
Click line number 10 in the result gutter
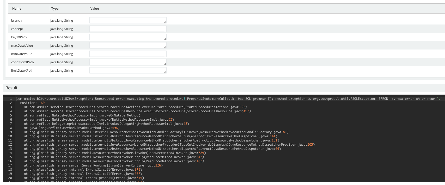pyautogui.click(x=10, y=136)
